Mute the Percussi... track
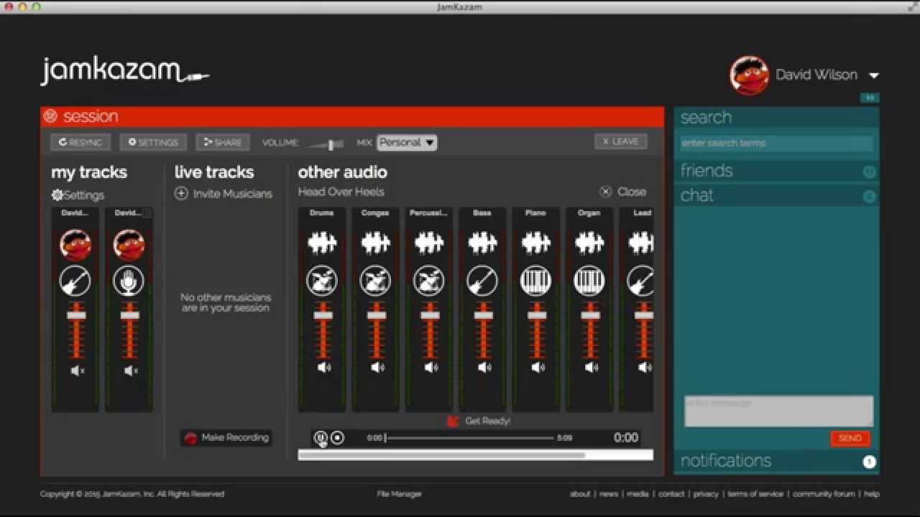The width and height of the screenshot is (920, 517). (431, 368)
